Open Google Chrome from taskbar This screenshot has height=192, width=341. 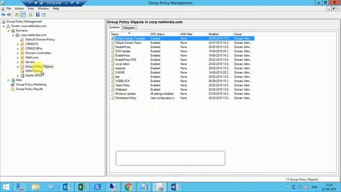pos(128,187)
